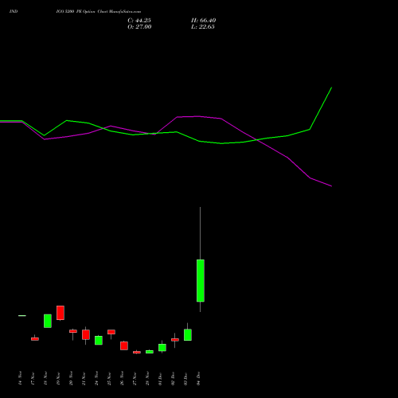The height and width of the screenshot is (398, 398).
Task: Click the open value O: 27.00
Action: tap(139, 27)
